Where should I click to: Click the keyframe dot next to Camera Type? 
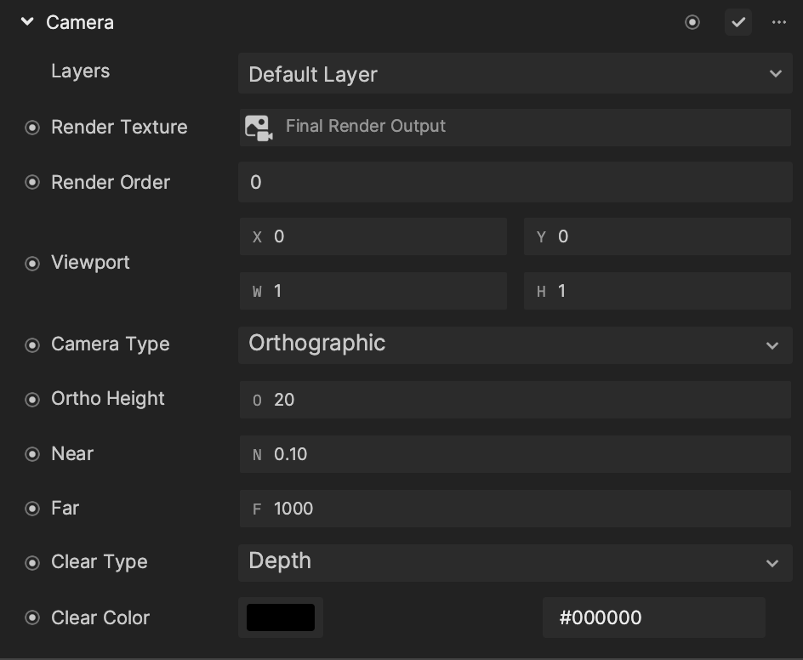pyautogui.click(x=32, y=345)
